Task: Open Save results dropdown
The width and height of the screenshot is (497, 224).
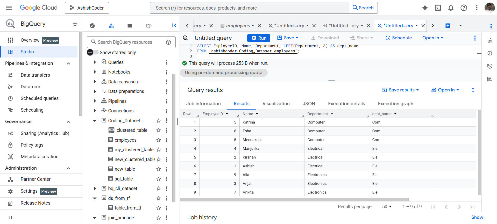Action: click(x=401, y=90)
